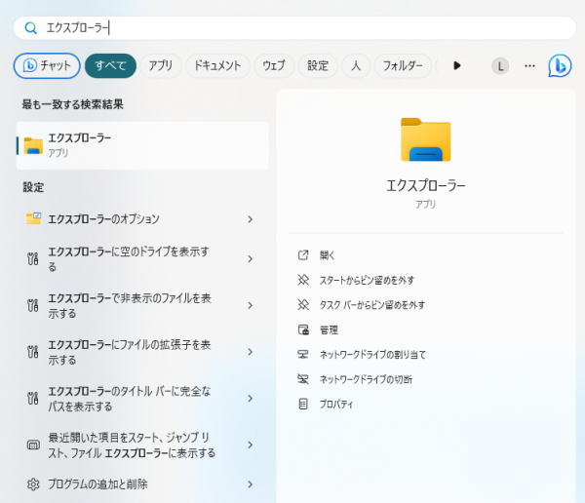This screenshot has width=585, height=503.
Task: Expand chevron for プログラムの追加と削除
Action: click(251, 484)
